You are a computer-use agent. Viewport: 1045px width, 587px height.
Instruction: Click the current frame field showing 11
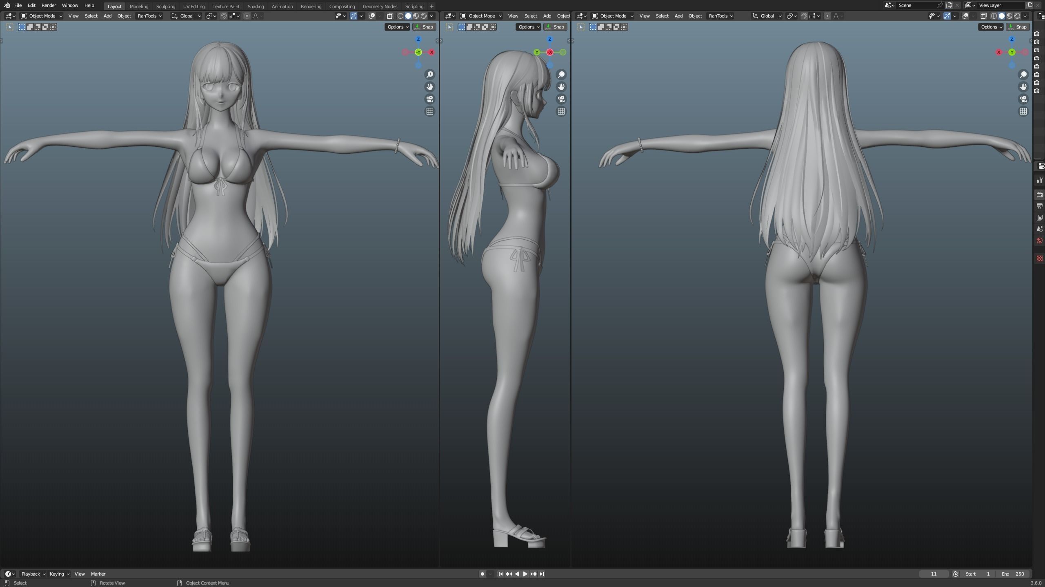click(x=934, y=574)
